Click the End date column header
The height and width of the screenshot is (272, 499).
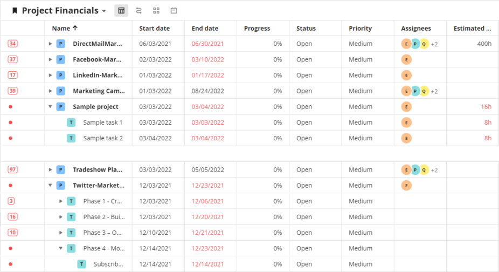pyautogui.click(x=205, y=29)
